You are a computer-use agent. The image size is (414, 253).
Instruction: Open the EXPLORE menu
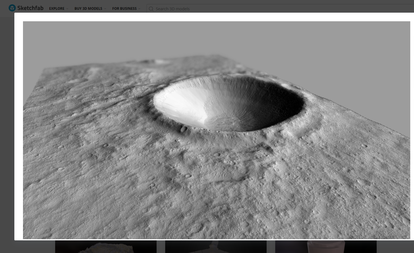coord(57,9)
